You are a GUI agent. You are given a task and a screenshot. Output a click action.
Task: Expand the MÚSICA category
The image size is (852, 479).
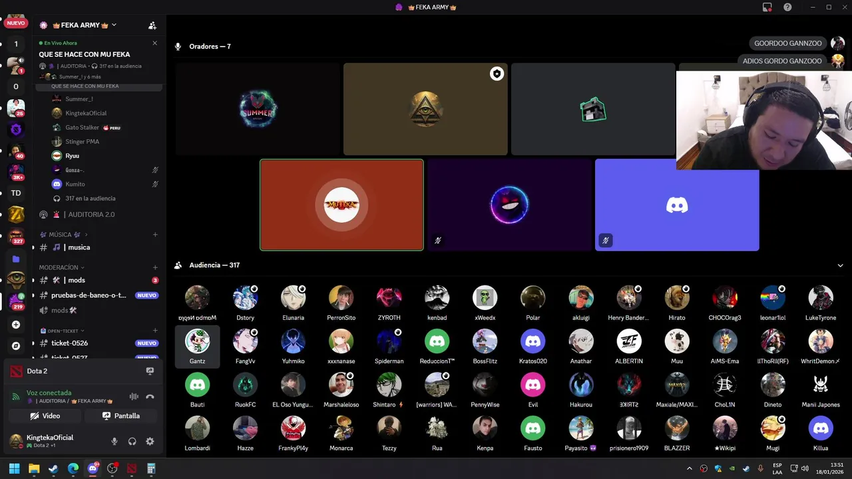(63, 235)
